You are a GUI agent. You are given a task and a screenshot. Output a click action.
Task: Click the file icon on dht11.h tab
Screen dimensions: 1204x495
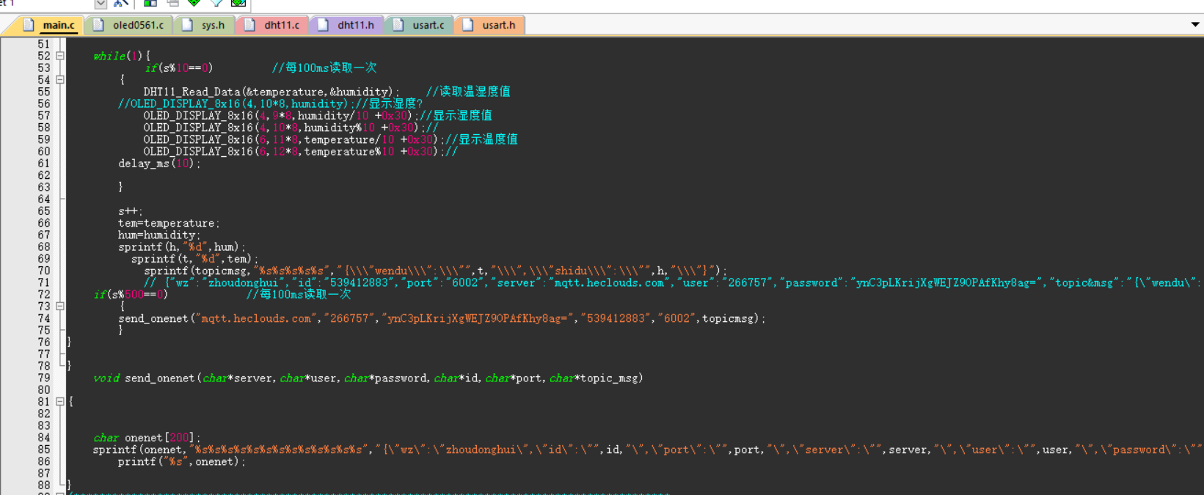323,25
